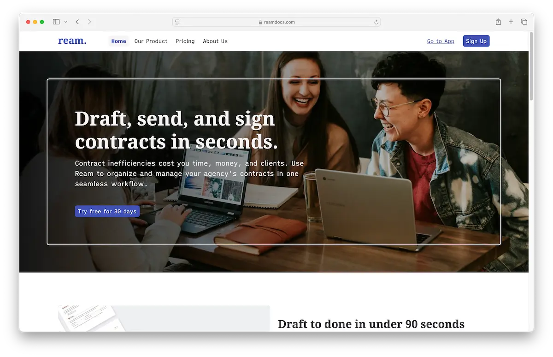Go forward with the right arrow
This screenshot has height=357, width=553.
click(x=89, y=22)
